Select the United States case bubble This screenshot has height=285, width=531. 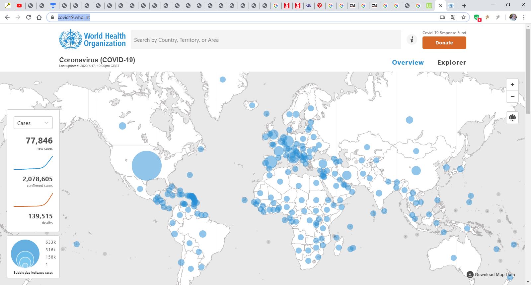point(147,165)
